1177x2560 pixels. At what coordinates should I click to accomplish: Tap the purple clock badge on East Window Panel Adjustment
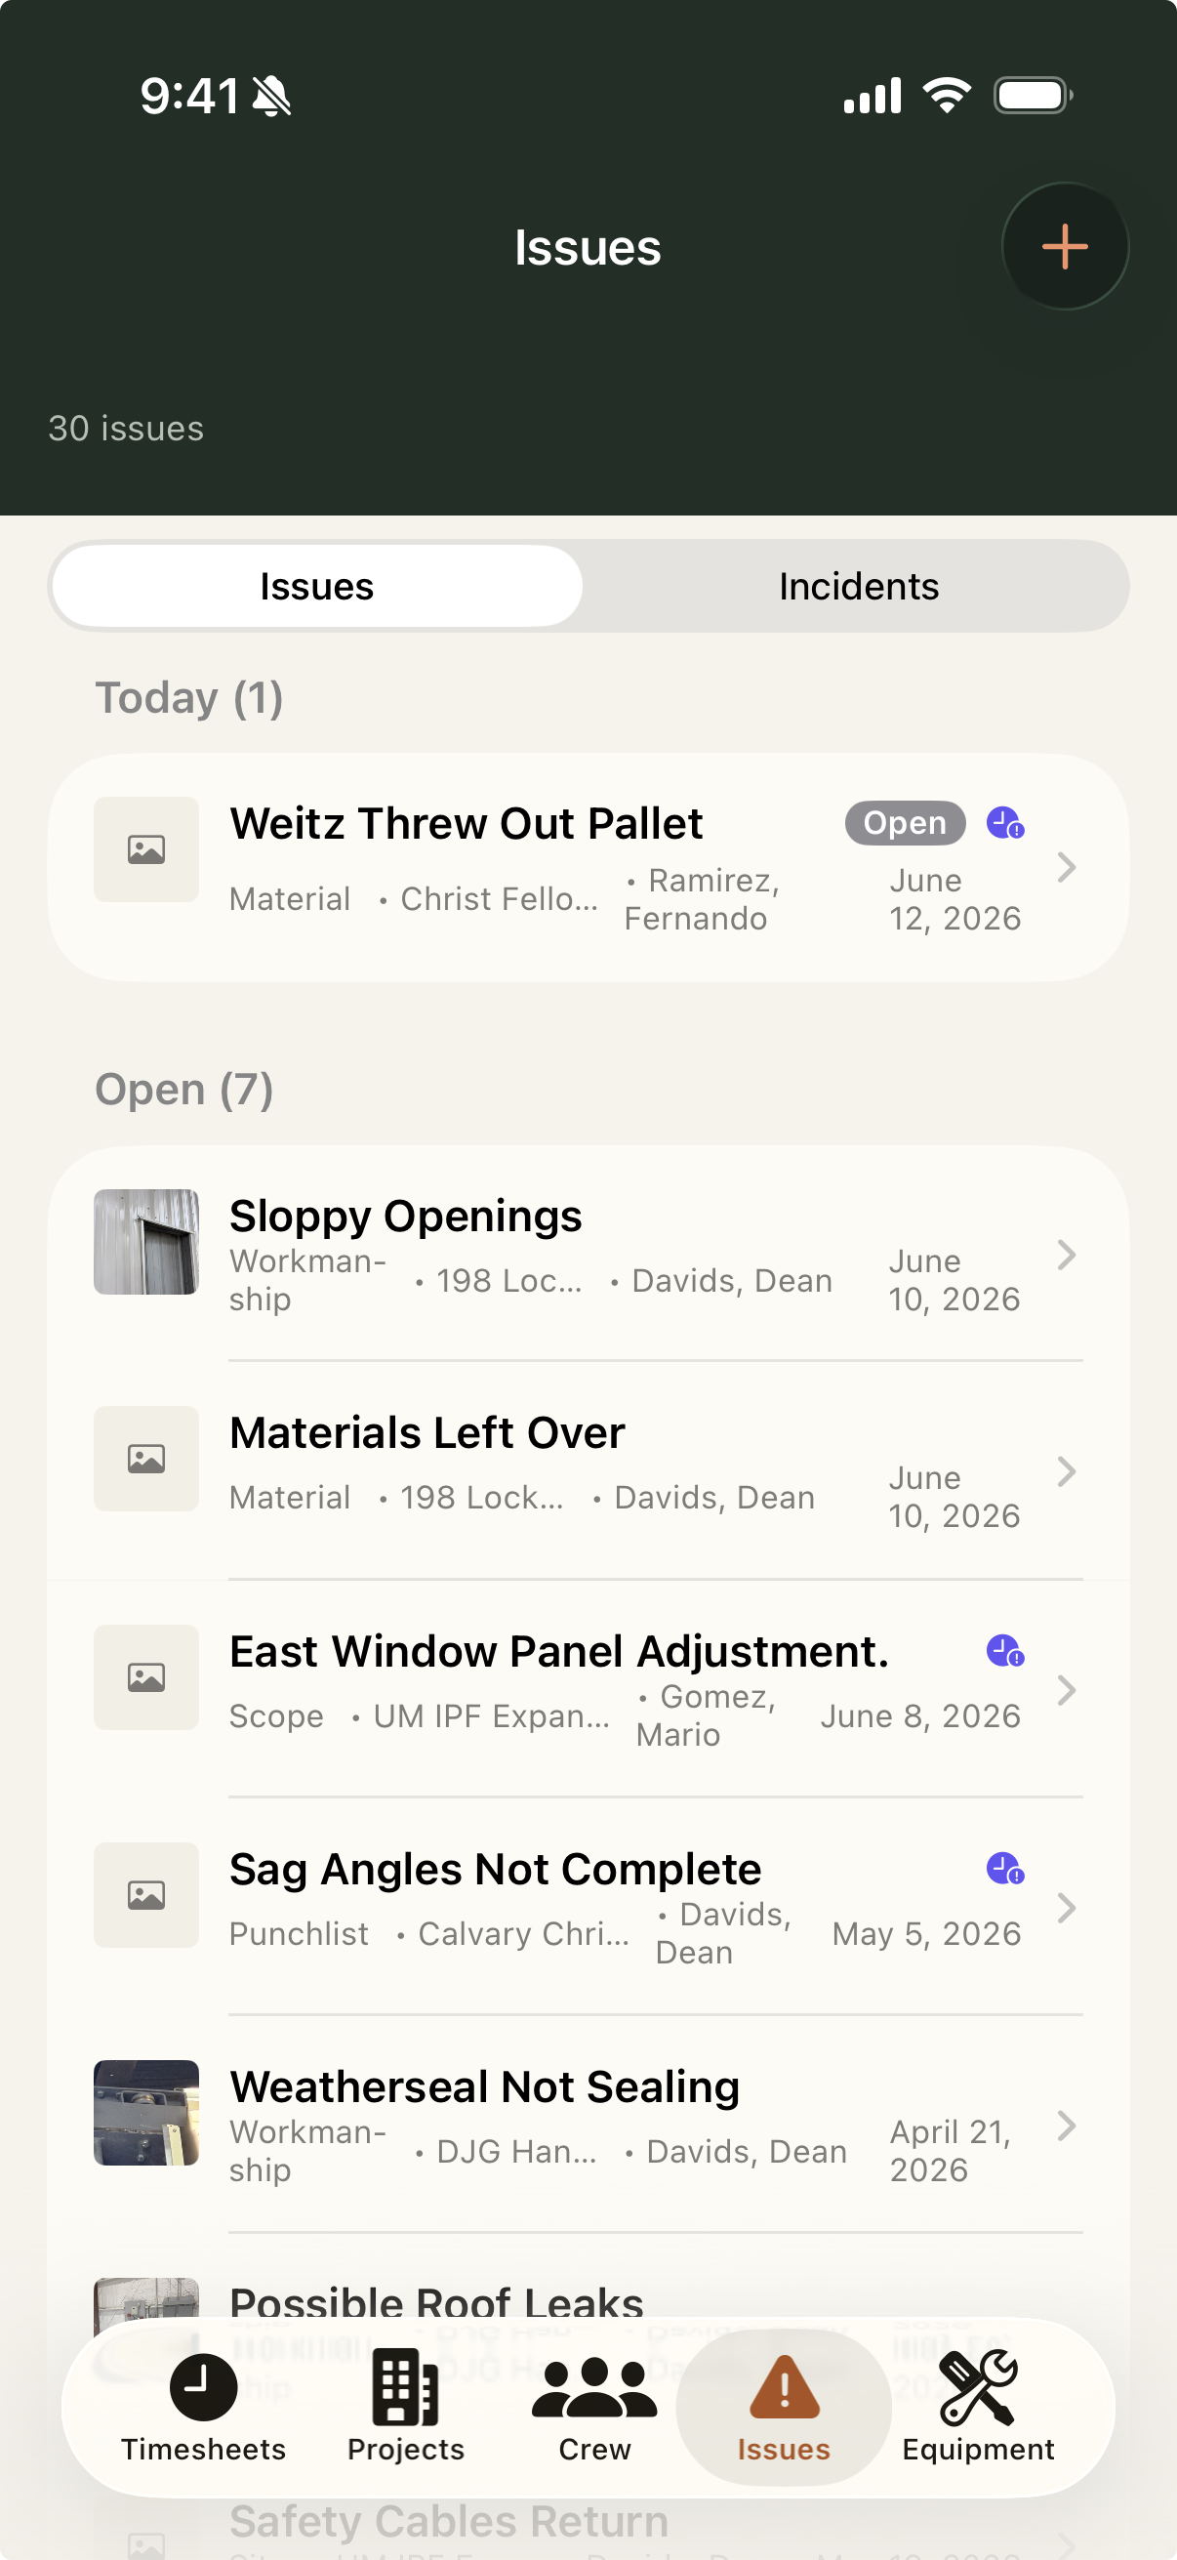click(1005, 1651)
